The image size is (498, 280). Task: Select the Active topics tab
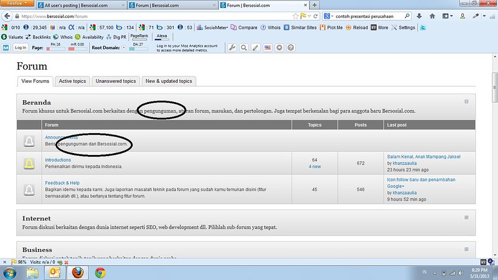point(72,81)
